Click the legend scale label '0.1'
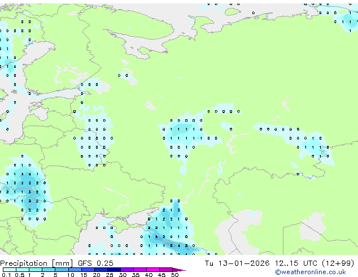This screenshot has width=358, height=277. coord(6,275)
